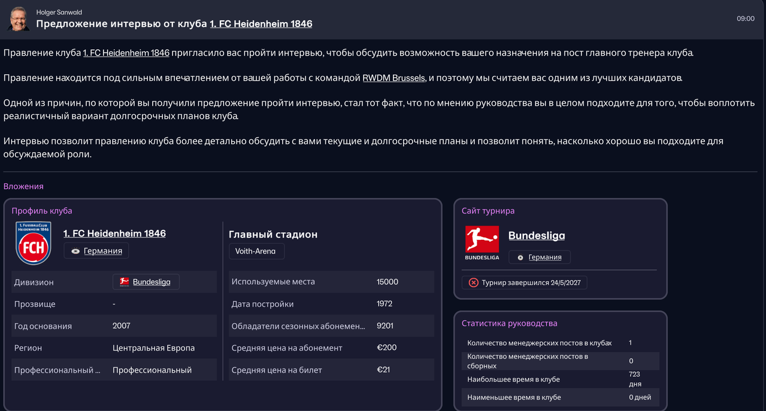Follow the 1. FC Heidenheim 1846 link in first paragraph
This screenshot has width=766, height=411.
(x=126, y=53)
